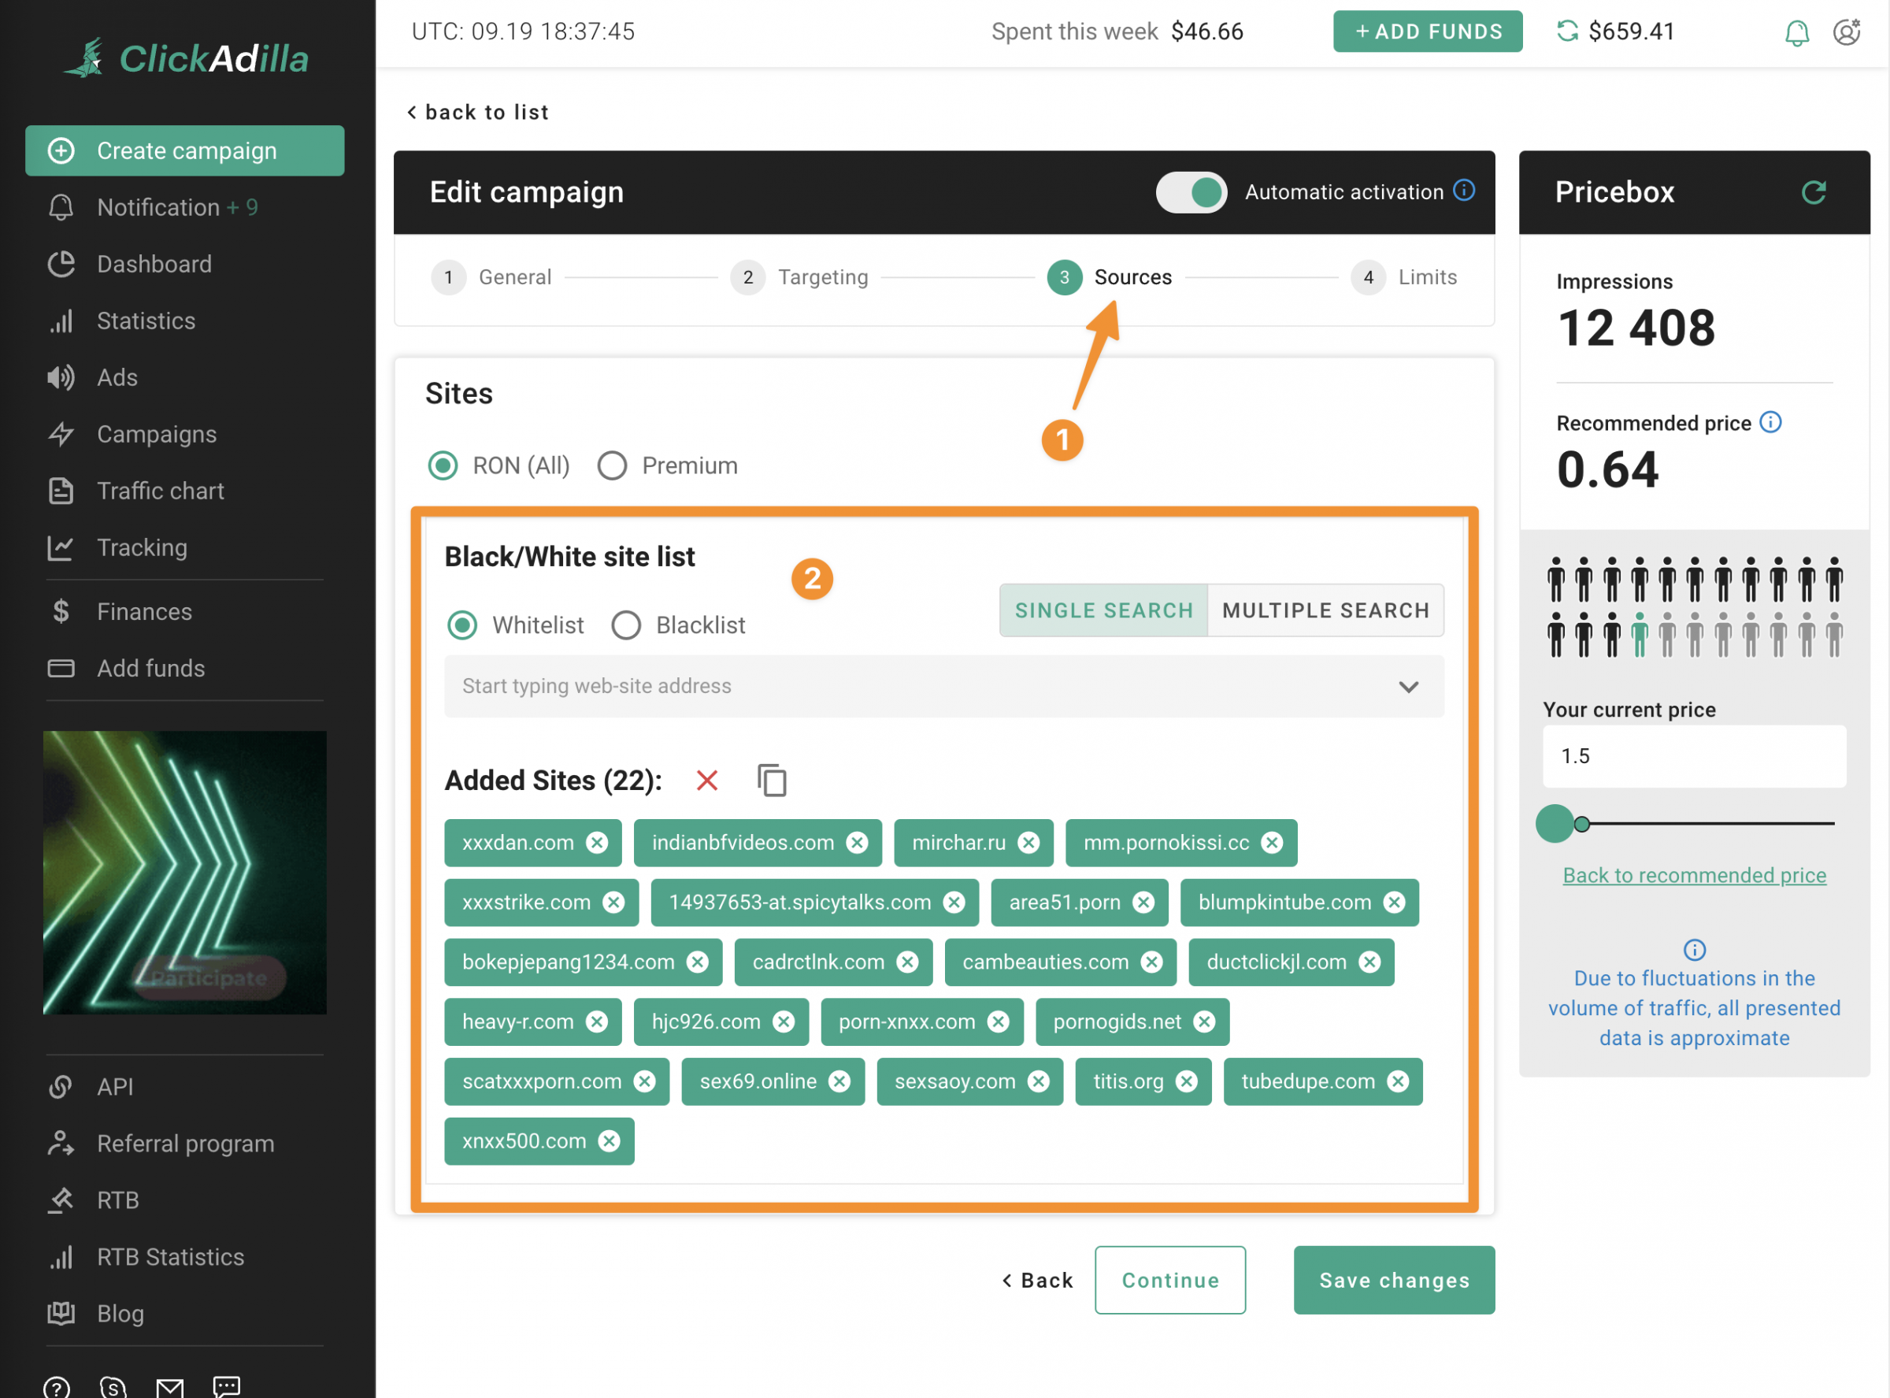Remove cadrctlnk.com from added sites

tap(907, 962)
